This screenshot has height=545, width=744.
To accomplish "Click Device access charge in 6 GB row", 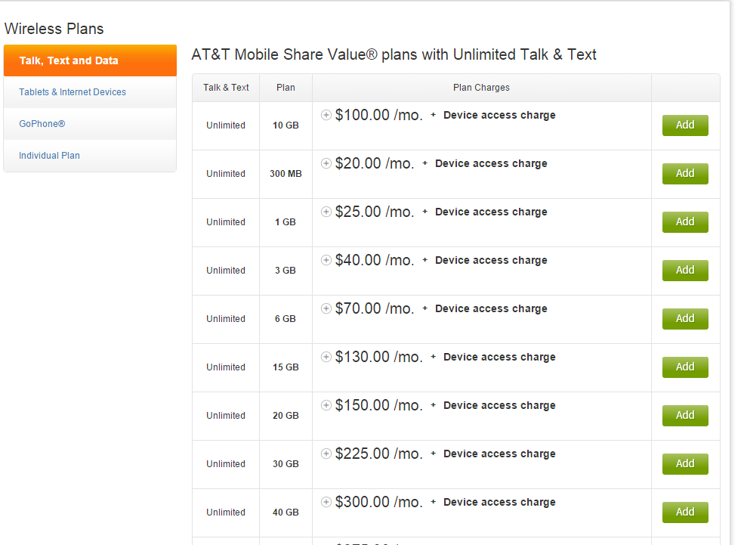I will (x=491, y=309).
